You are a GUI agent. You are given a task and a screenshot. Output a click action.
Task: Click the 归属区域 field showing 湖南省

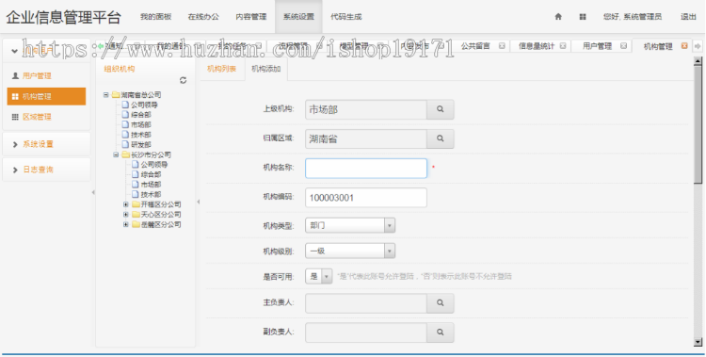pyautogui.click(x=366, y=138)
